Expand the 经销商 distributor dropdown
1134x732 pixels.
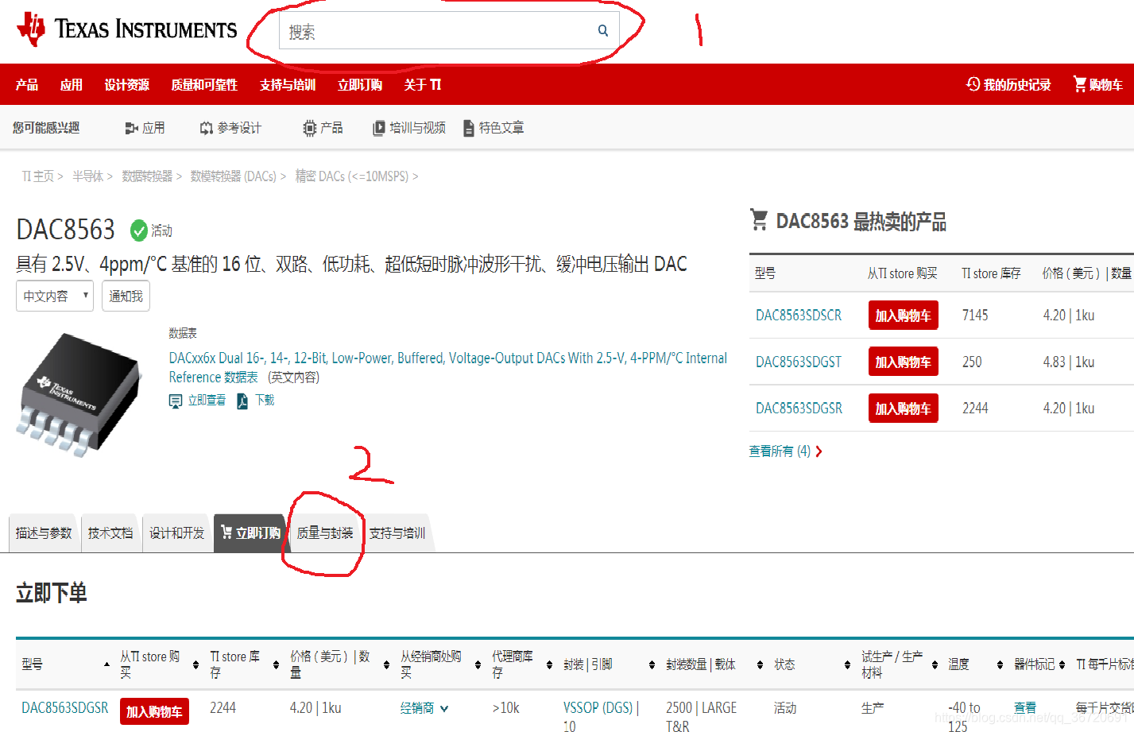pos(424,708)
